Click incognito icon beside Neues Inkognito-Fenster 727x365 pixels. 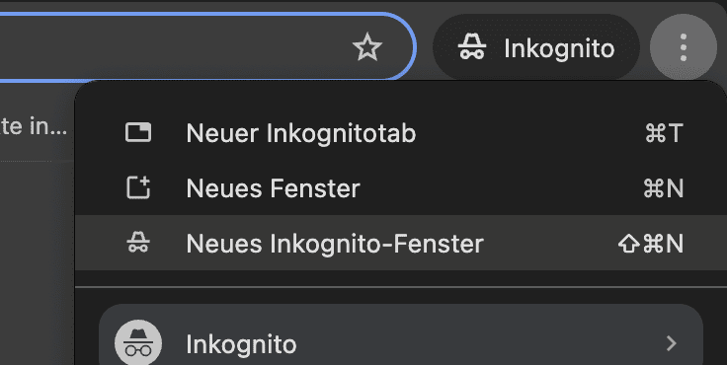[138, 243]
